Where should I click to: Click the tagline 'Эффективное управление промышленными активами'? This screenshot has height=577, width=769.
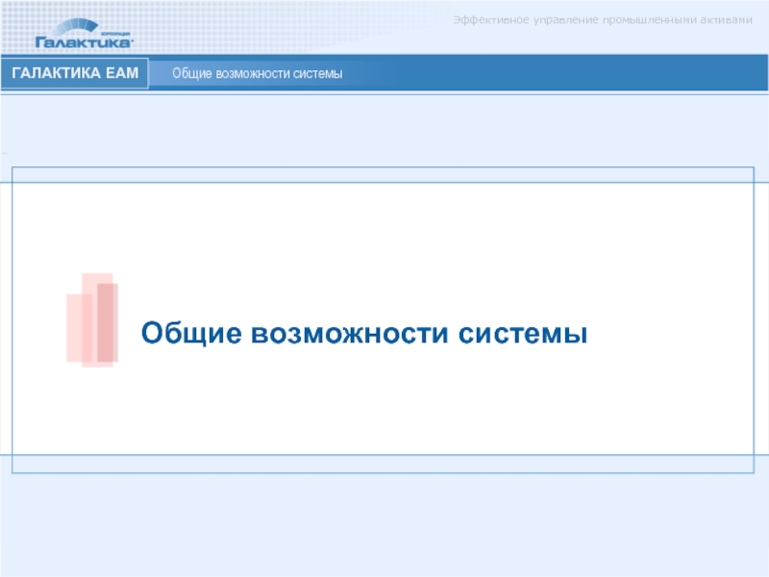[603, 20]
